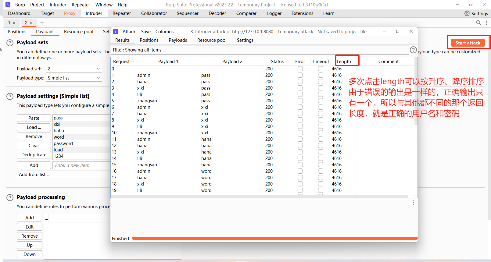Image resolution: width=491 pixels, height=262 pixels.
Task: Close Intruder tab 2
Action: tap(31, 23)
